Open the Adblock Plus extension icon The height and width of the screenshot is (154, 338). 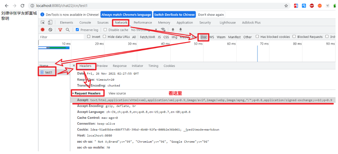click(x=311, y=5)
